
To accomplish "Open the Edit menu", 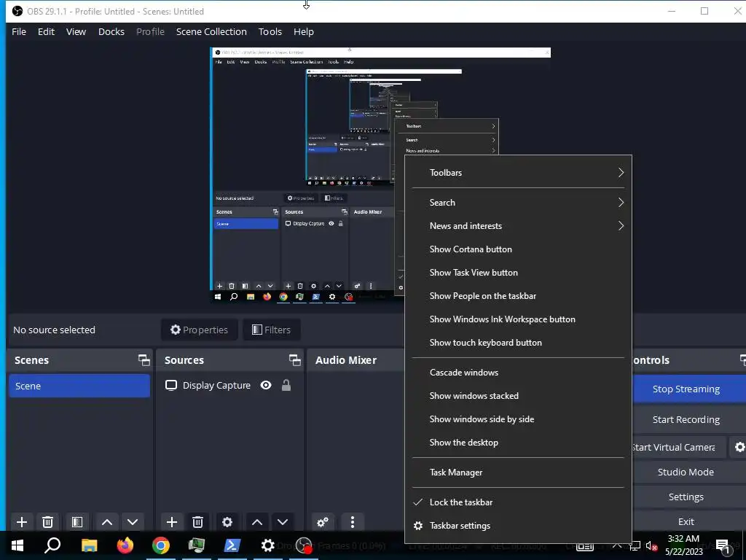I will tap(46, 32).
